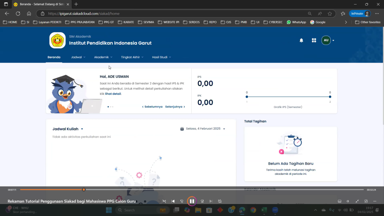Viewport: 384px width, 216px height.
Task: Open mini player view icon
Action: pyautogui.click(x=366, y=201)
